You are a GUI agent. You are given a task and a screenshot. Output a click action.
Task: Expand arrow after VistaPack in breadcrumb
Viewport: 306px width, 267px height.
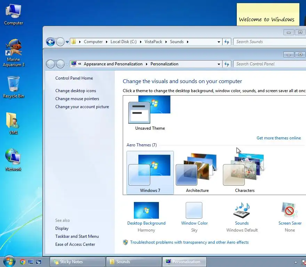tap(166, 42)
